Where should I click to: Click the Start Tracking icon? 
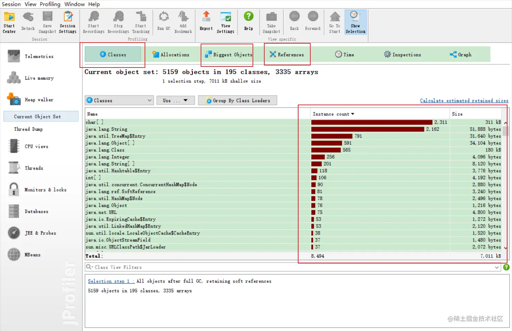tap(141, 23)
